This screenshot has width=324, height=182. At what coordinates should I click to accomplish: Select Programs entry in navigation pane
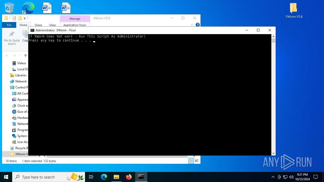[x=20, y=130]
